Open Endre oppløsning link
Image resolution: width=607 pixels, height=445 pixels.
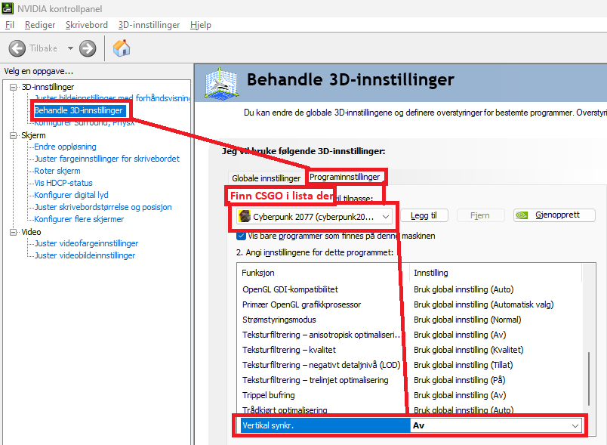pyautogui.click(x=65, y=147)
